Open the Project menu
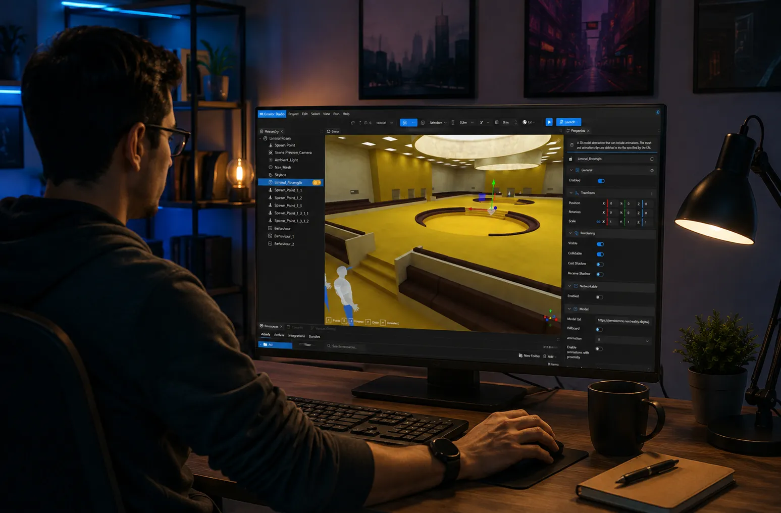The height and width of the screenshot is (513, 781). tap(293, 114)
